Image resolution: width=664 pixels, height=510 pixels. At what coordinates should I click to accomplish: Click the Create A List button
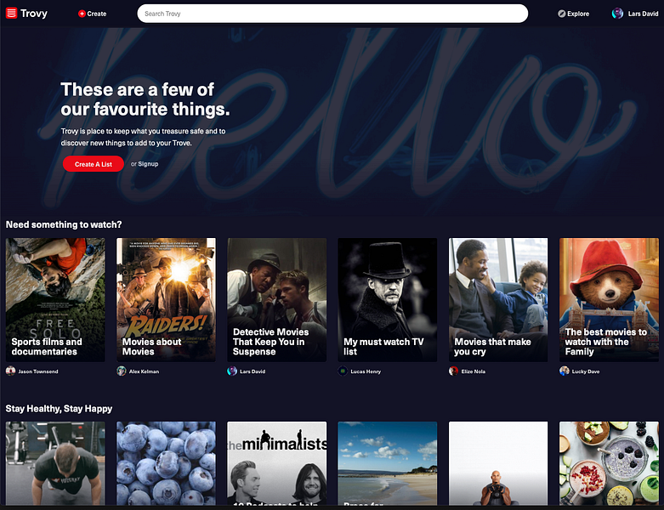[x=94, y=164]
